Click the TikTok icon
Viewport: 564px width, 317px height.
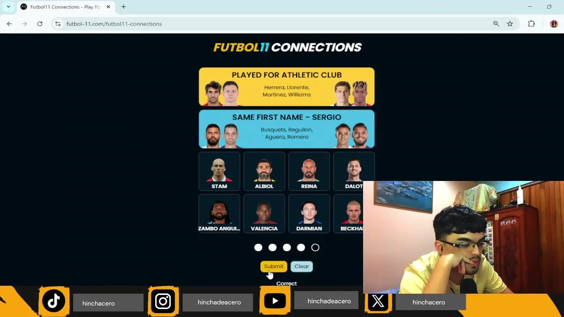click(x=54, y=302)
